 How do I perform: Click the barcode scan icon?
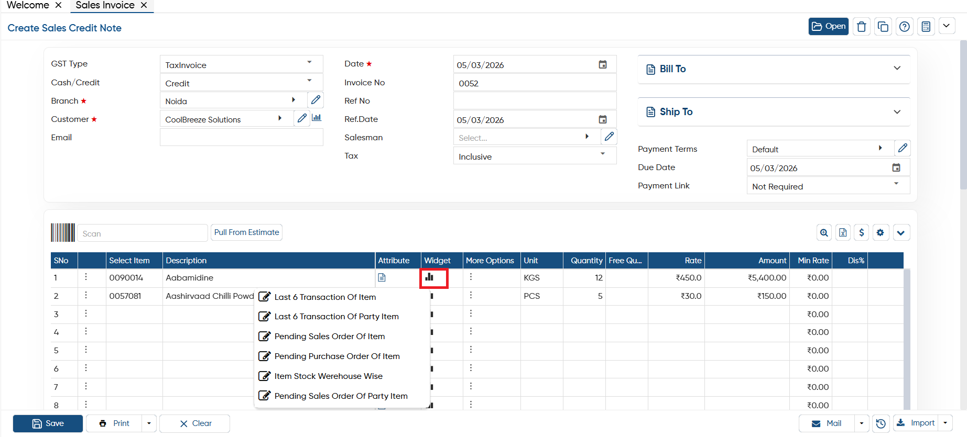pyautogui.click(x=63, y=232)
